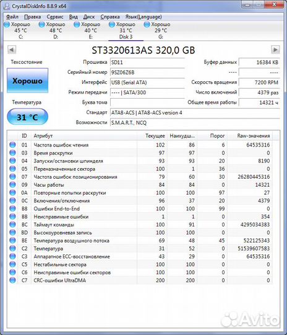Click status icon of row ID BB
The image size is (287, 335).
point(12,217)
